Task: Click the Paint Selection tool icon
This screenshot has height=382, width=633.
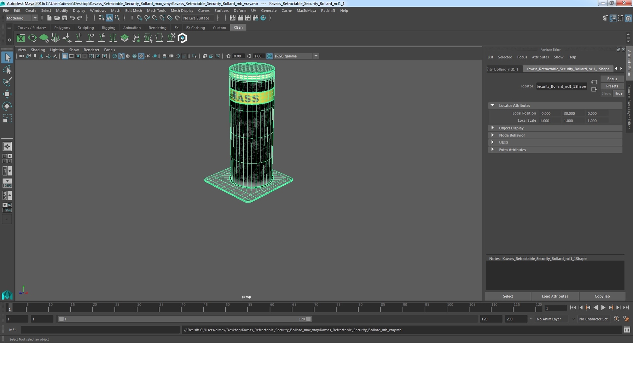Action: [7, 82]
